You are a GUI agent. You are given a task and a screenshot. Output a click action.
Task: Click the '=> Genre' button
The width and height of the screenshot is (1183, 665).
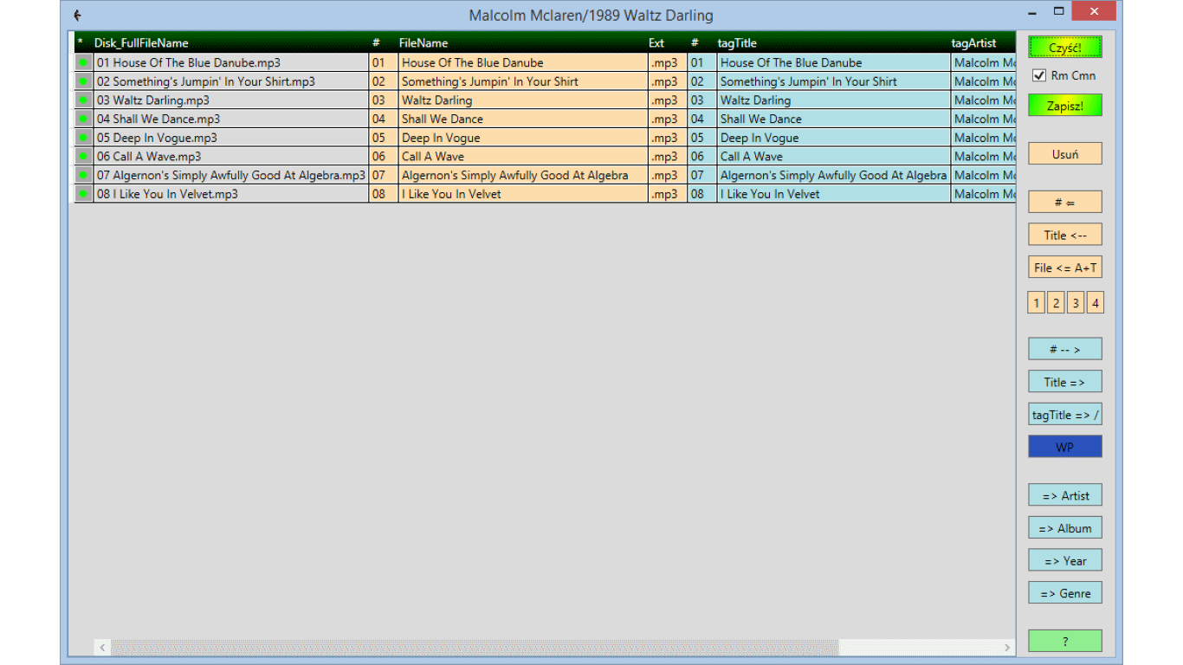click(x=1065, y=593)
